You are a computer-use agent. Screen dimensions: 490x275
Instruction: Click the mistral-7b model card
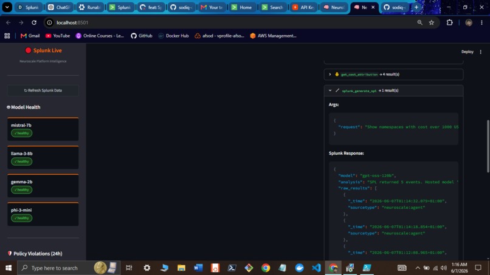43,129
